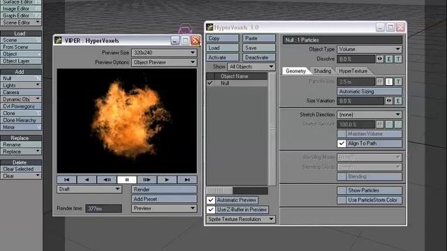This screenshot has width=447, height=251.
Task: Enable Show Particles option
Action: (342, 190)
